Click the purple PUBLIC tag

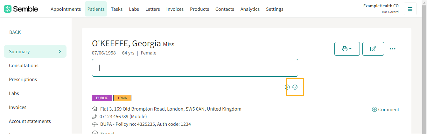[102, 98]
